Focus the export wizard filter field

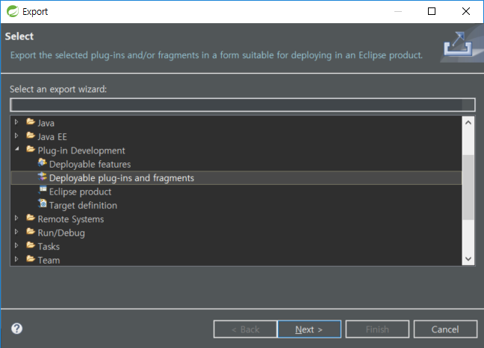tap(242, 105)
